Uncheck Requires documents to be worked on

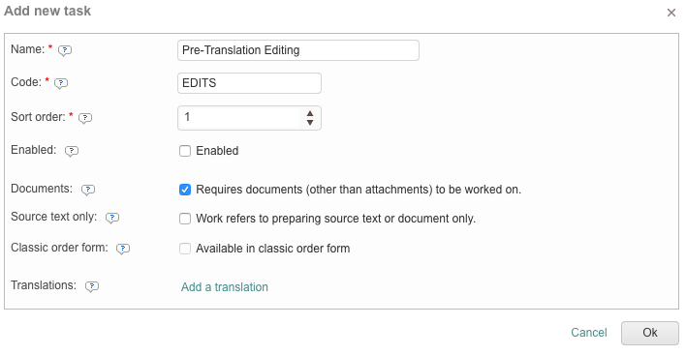click(185, 190)
